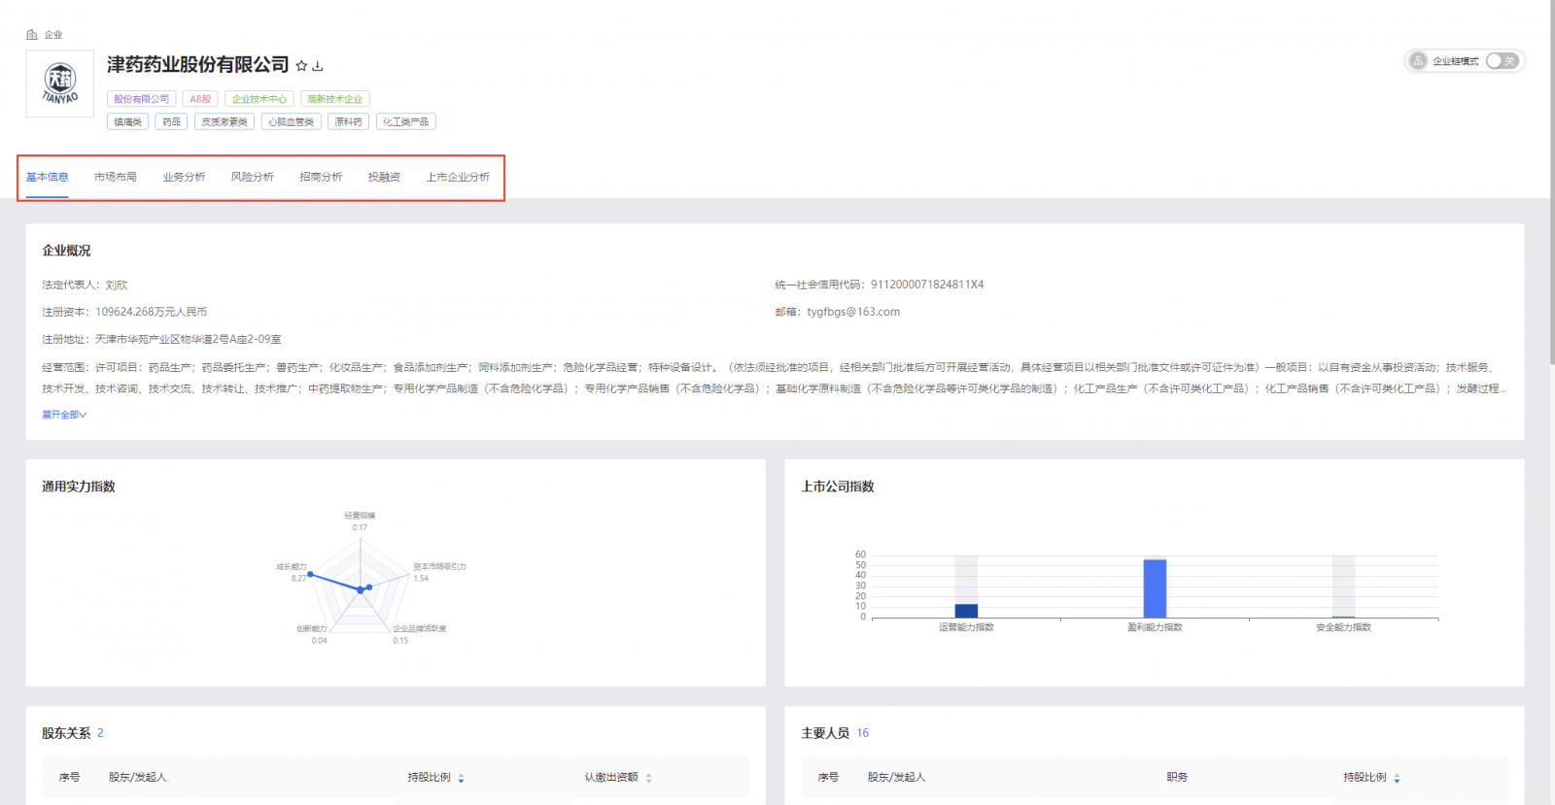
Task: Click the 企业 breadcrumb building icon
Action: point(32,34)
